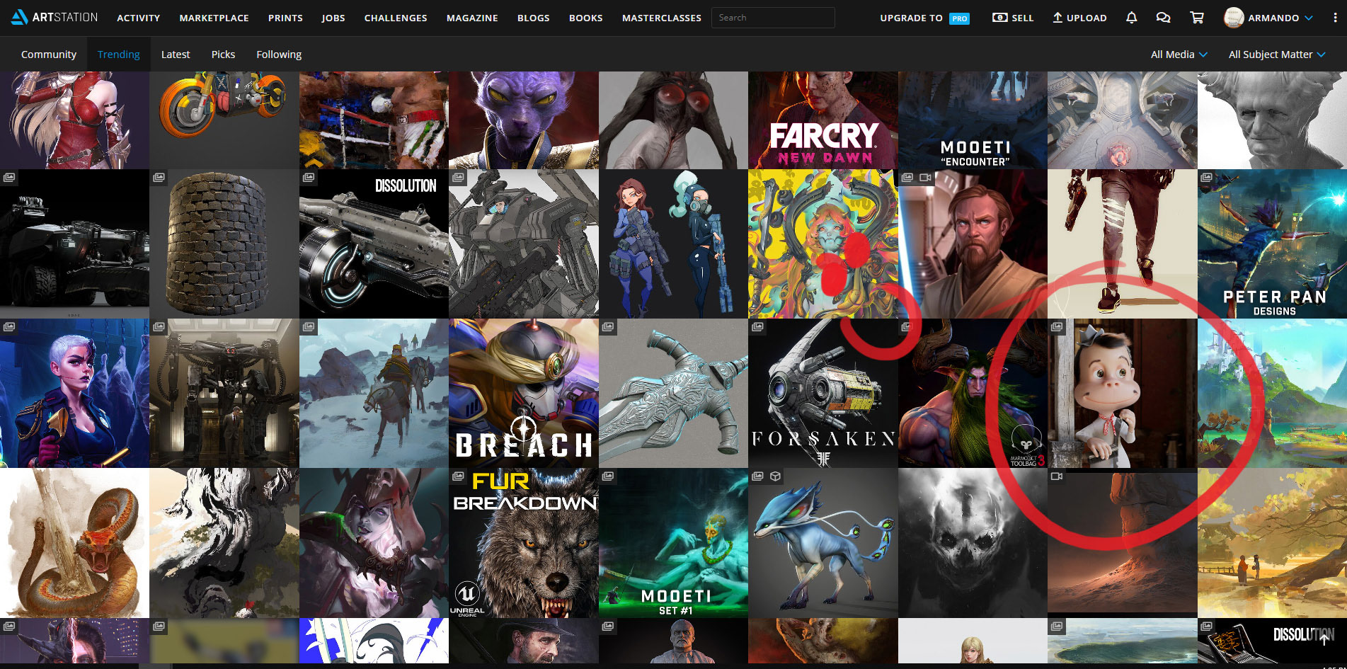Click video icon on desert rock thumbnail

(1057, 476)
